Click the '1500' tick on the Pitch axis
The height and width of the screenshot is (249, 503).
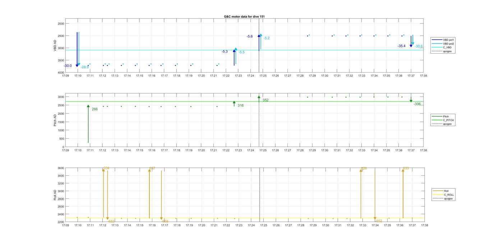61,122
